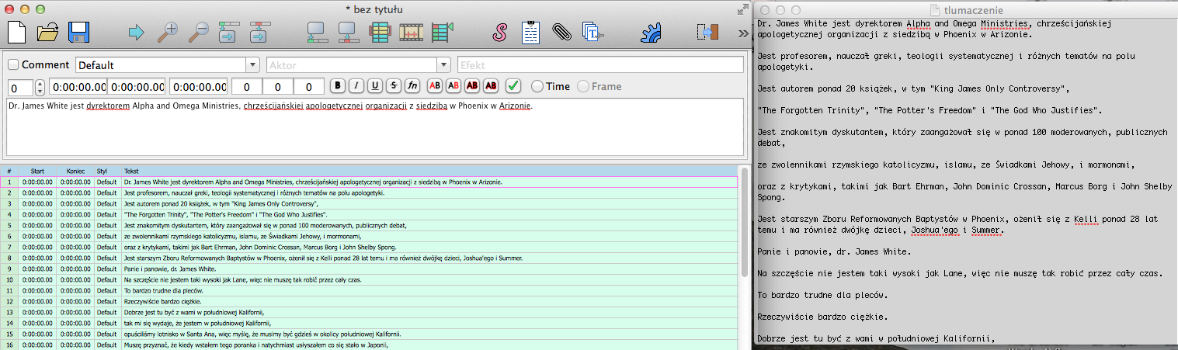Show hidden toolbar items with the >> chevron

743,33
